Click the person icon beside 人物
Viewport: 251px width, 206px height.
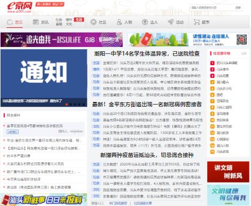[x=119, y=22]
